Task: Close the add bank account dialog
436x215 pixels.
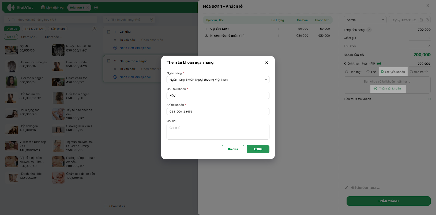Action: [x=267, y=62]
